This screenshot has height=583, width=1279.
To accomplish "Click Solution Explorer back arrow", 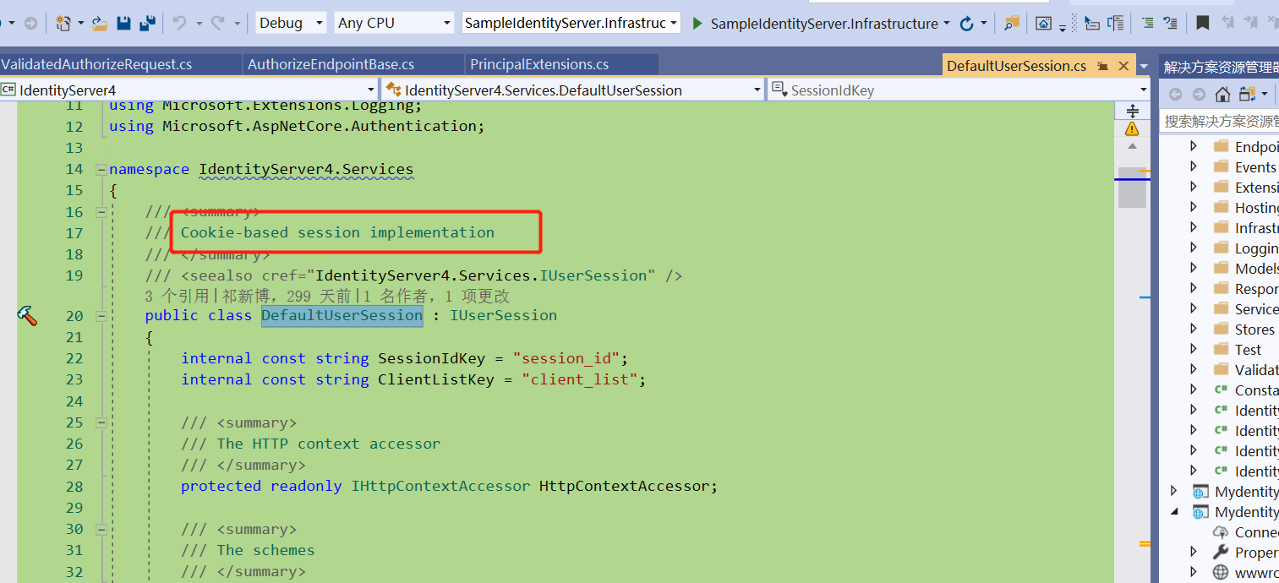I will (x=1175, y=94).
